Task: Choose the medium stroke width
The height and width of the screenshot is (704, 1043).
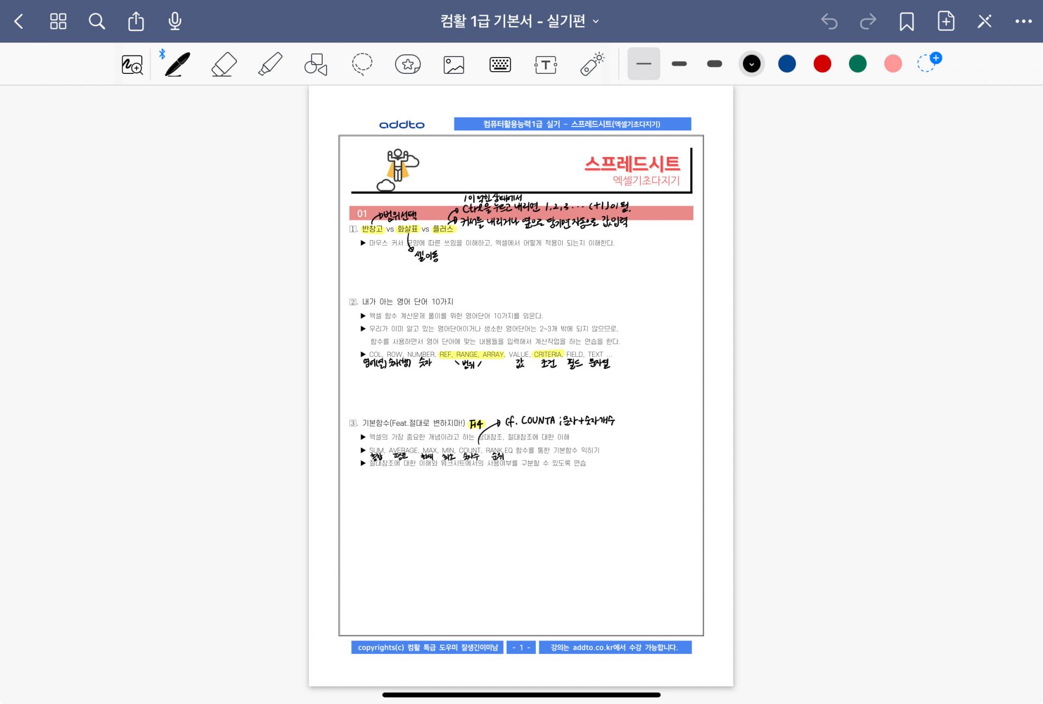Action: click(x=679, y=64)
